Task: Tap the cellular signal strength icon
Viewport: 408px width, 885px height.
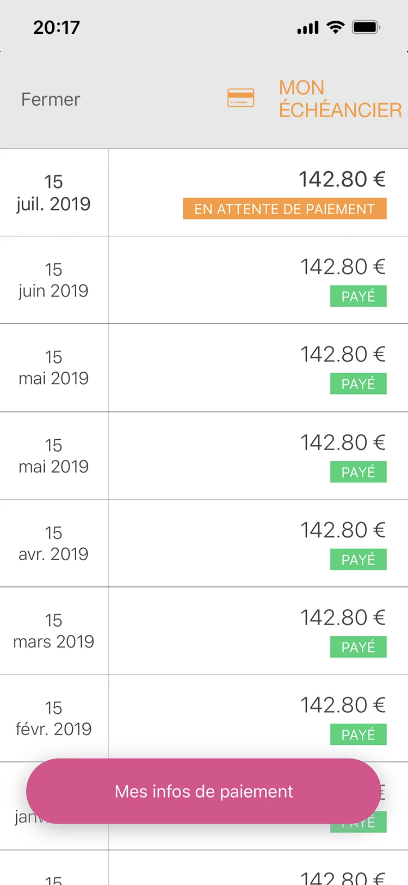Action: click(x=308, y=27)
